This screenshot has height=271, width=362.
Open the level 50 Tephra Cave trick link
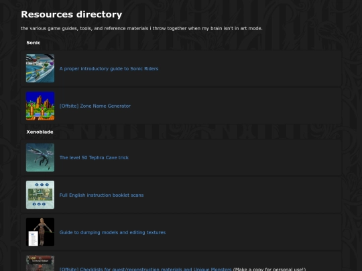[94, 158]
